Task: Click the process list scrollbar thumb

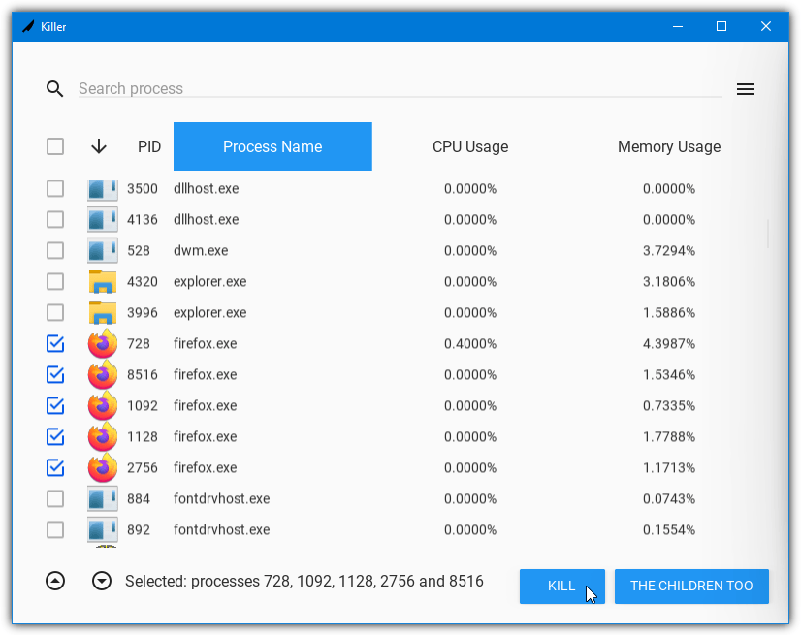Action: (767, 234)
